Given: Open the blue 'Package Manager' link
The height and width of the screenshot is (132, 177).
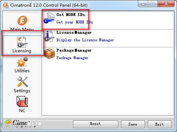Looking at the screenshot, I should (x=72, y=58).
